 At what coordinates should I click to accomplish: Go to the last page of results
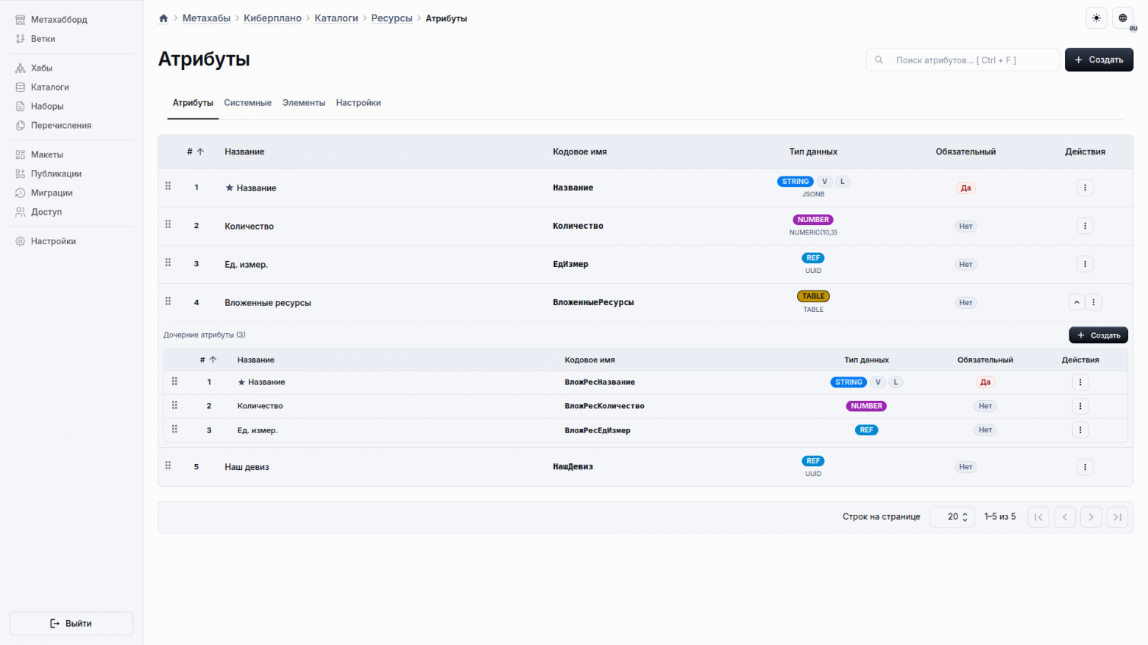(x=1117, y=517)
